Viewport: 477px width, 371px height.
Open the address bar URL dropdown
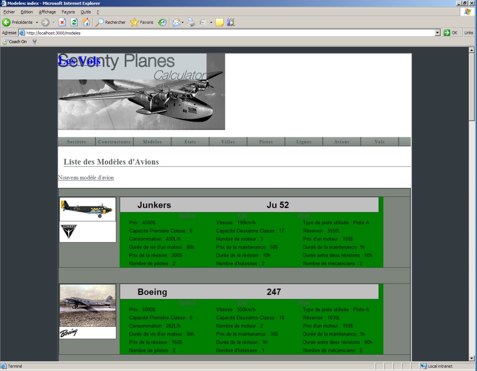(x=437, y=33)
